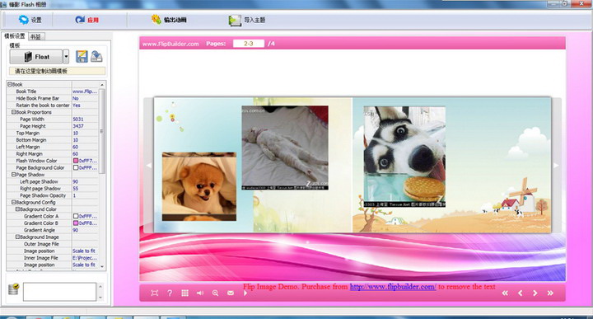Collapse the Background Color node
Viewport: 593px width, 319px height.
[17, 209]
